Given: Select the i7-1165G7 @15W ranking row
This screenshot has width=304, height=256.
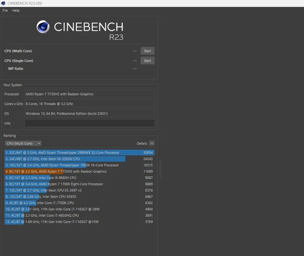Looking at the screenshot, I should (79, 222).
